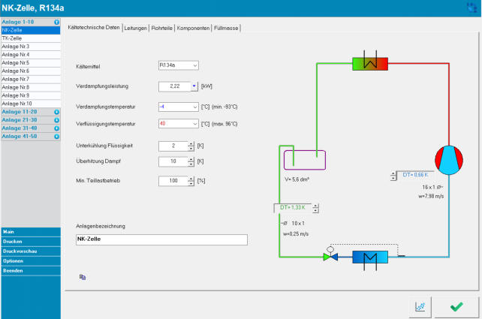
Task: Click the small copy icon below Anlagenbezeichnung
Action: (83, 277)
